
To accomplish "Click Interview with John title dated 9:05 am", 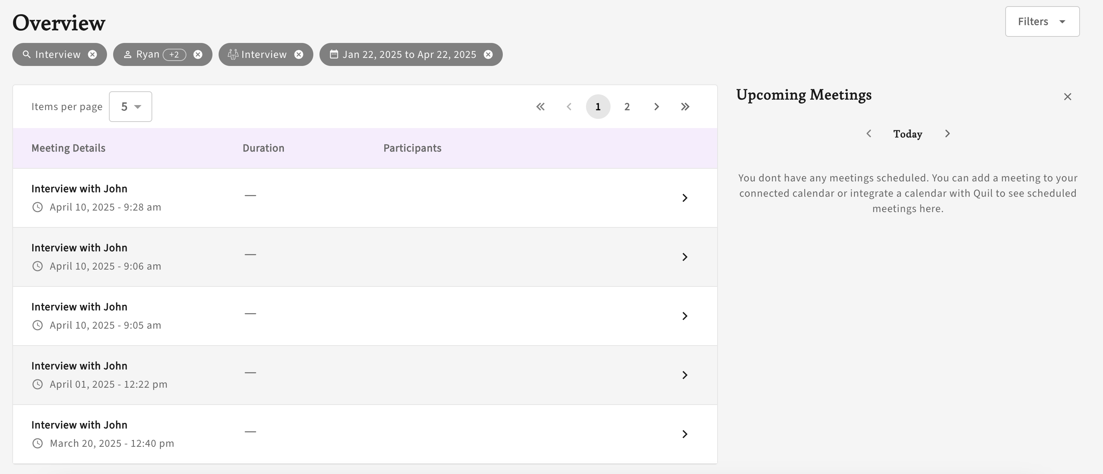I will (x=79, y=307).
